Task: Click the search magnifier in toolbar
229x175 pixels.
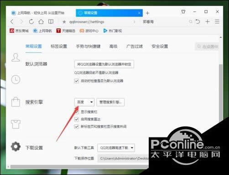Action: [x=191, y=21]
